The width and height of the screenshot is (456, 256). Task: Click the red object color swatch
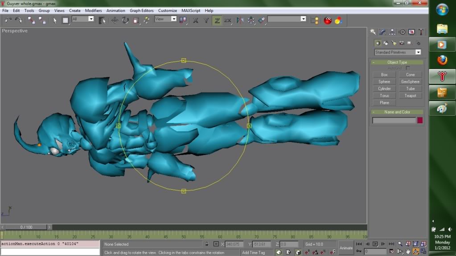pos(419,120)
